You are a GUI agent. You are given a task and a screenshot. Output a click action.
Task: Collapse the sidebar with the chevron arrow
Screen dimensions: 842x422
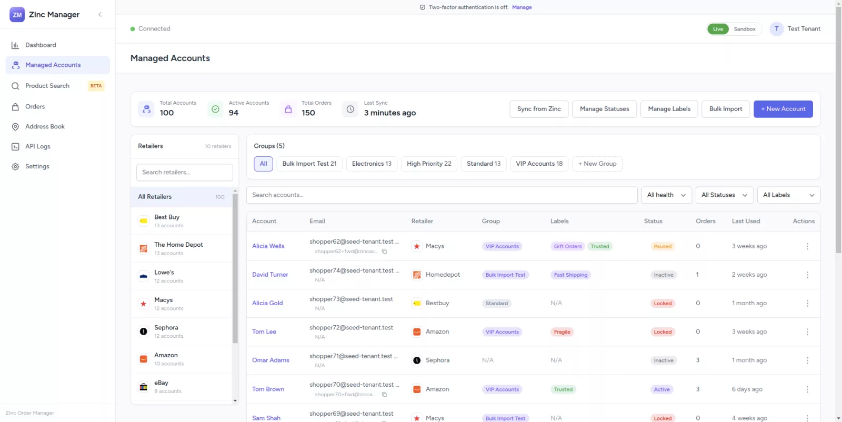[x=100, y=15]
